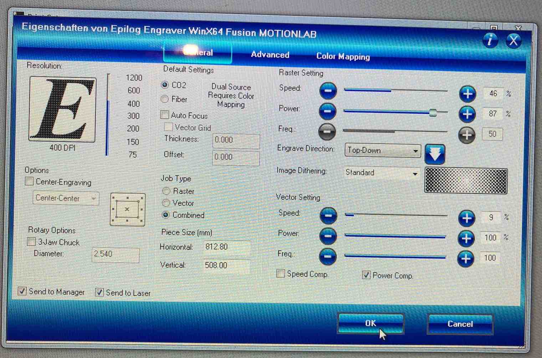The height and width of the screenshot is (358, 542).
Task: Click the raster Speed percentage field
Action: pyautogui.click(x=493, y=94)
